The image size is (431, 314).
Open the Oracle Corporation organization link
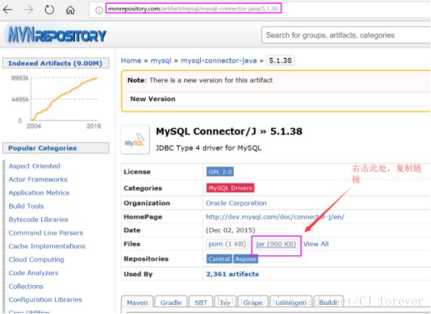[236, 203]
